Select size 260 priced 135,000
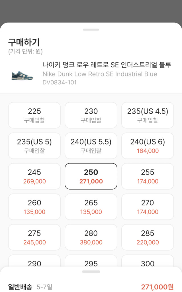Screen dimensions: 182x292 [x=34, y=207]
